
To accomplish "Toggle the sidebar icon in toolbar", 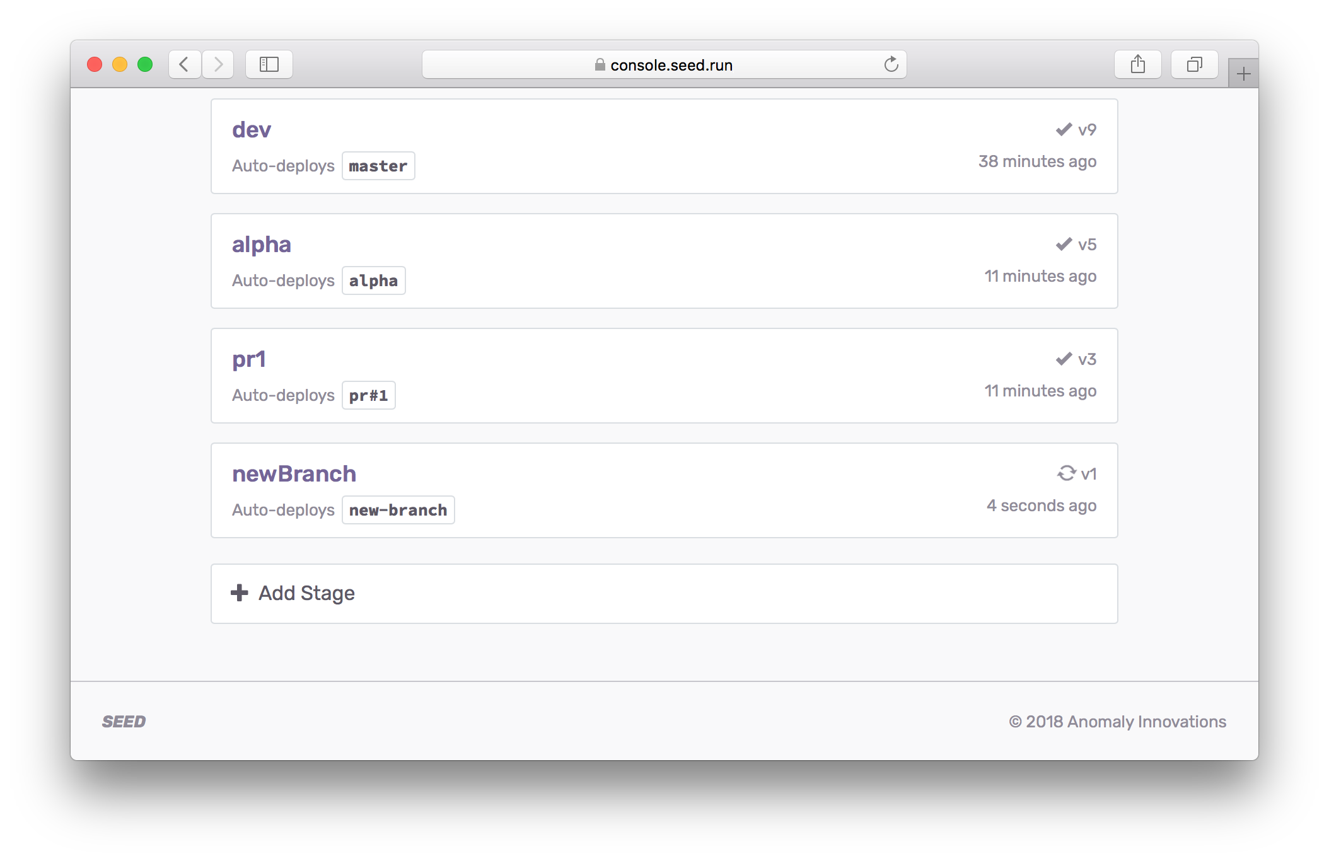I will pyautogui.click(x=269, y=64).
